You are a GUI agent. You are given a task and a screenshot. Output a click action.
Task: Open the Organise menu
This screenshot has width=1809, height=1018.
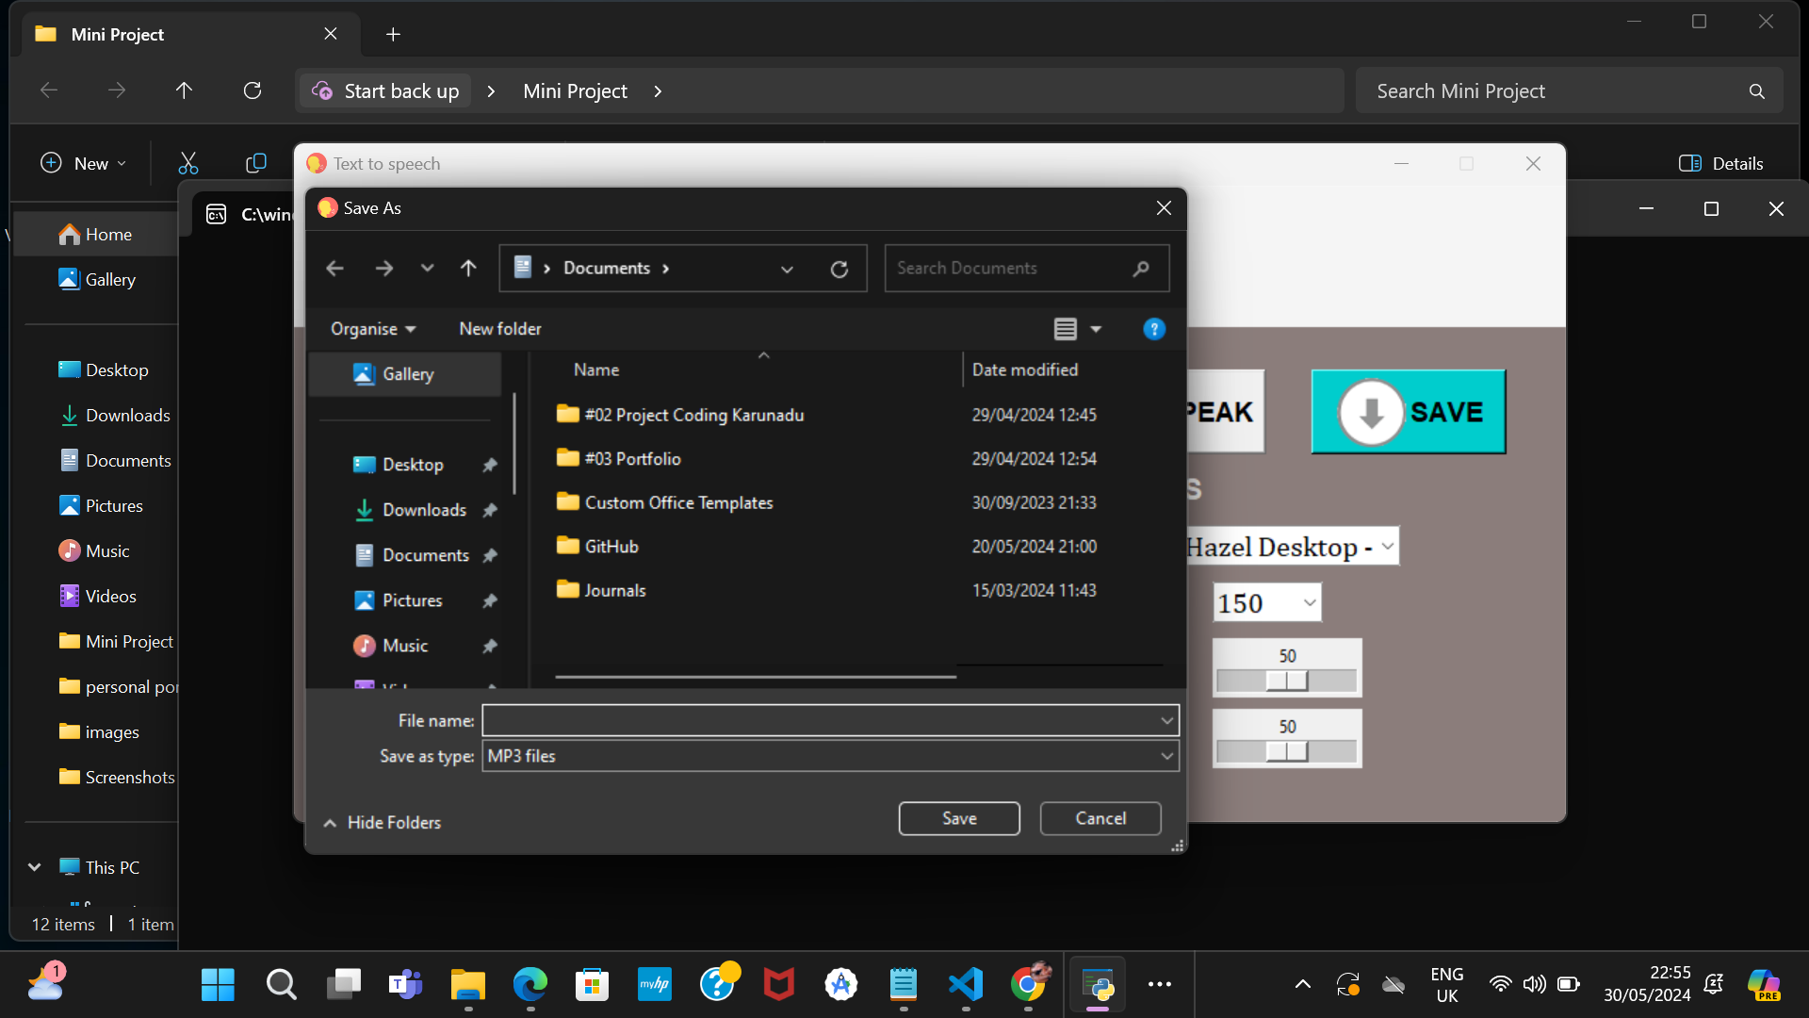tap(372, 329)
